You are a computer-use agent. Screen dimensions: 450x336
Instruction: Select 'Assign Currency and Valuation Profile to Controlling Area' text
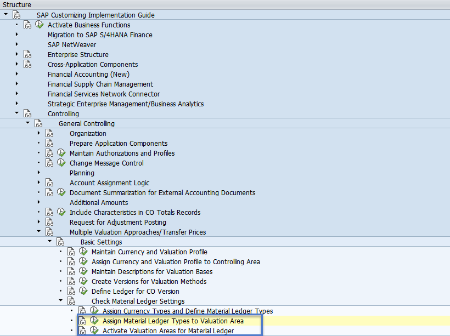pos(176,262)
